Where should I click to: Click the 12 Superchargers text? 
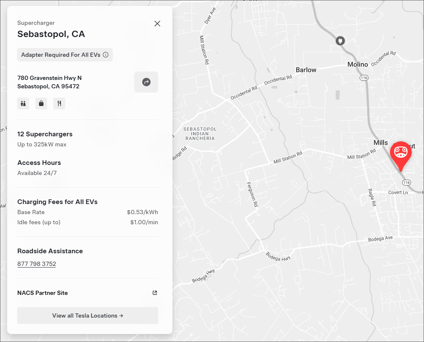[x=45, y=134]
